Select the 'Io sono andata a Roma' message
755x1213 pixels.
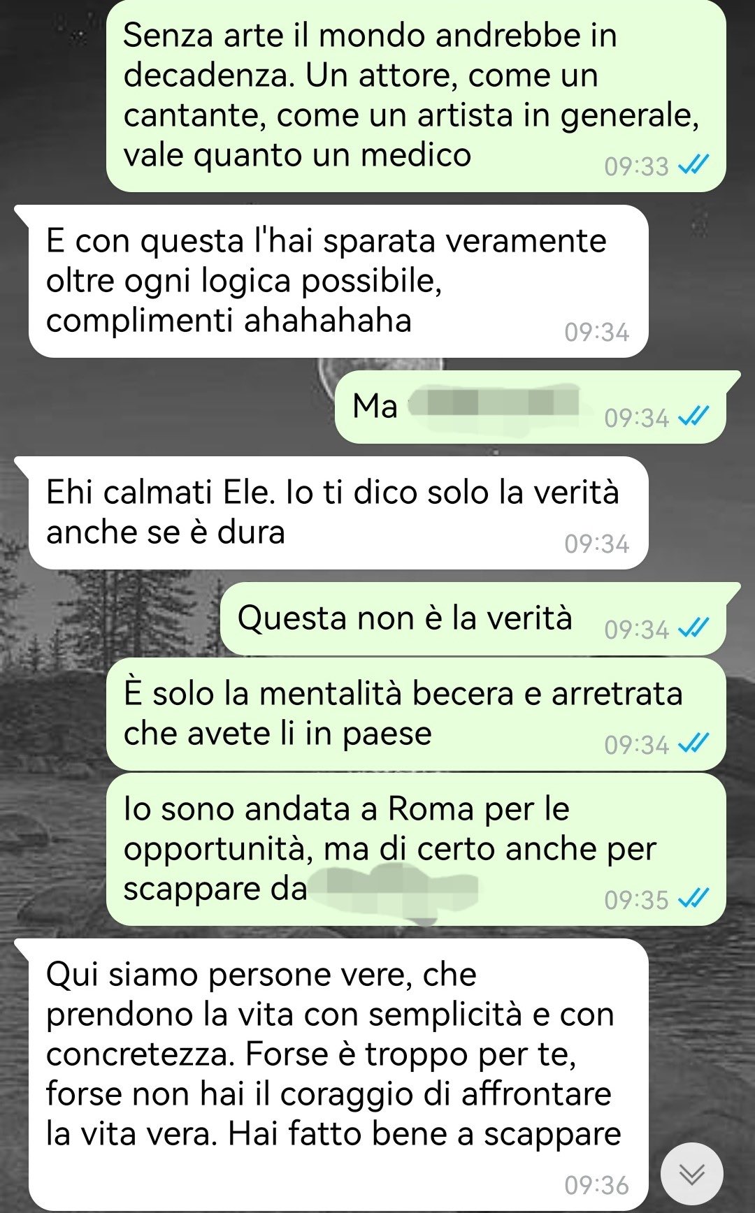coord(416,849)
